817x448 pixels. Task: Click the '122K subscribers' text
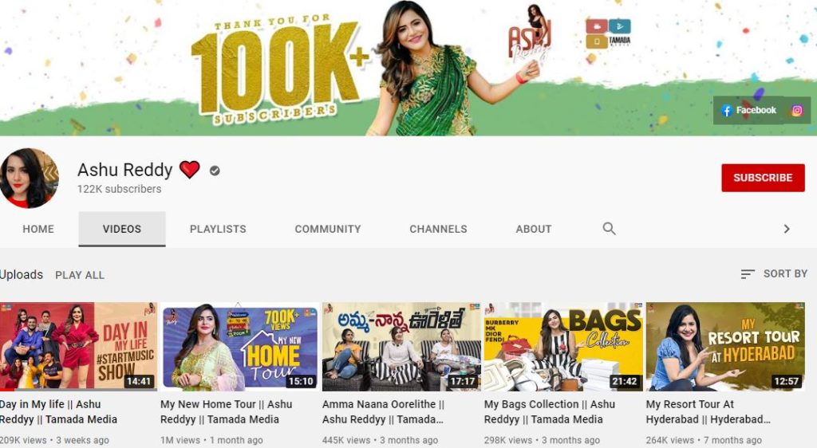[x=120, y=189]
